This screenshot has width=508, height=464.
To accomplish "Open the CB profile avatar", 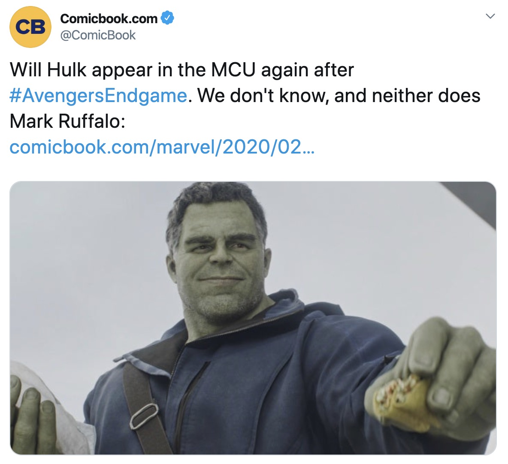I will pyautogui.click(x=30, y=27).
